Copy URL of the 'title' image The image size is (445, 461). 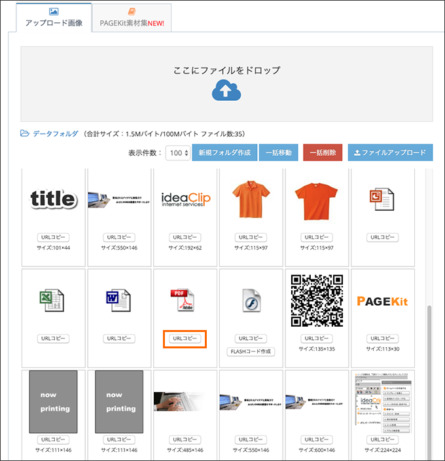pos(53,237)
